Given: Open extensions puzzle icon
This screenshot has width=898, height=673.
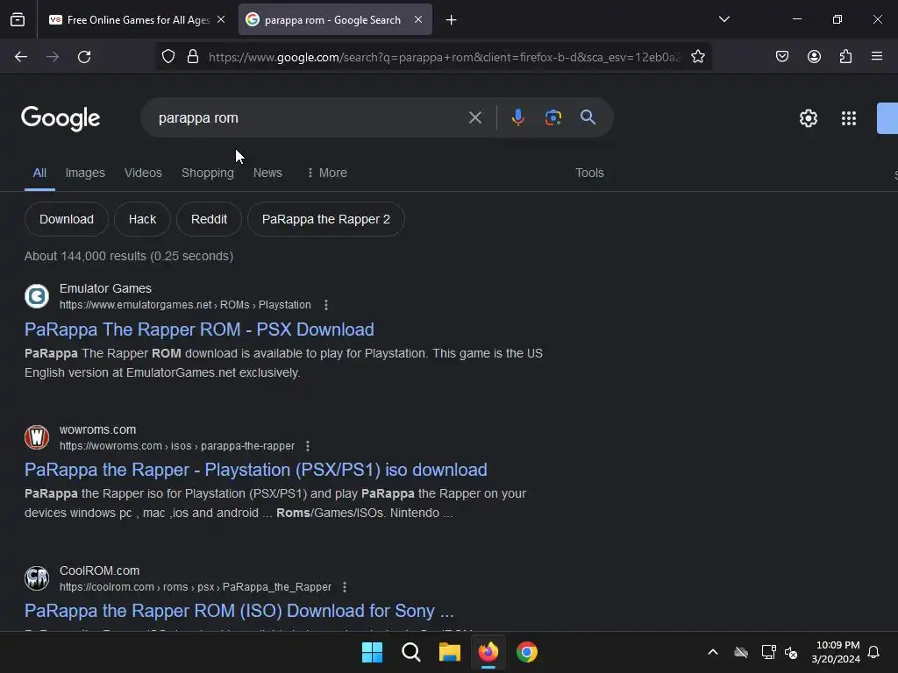Looking at the screenshot, I should coord(845,57).
